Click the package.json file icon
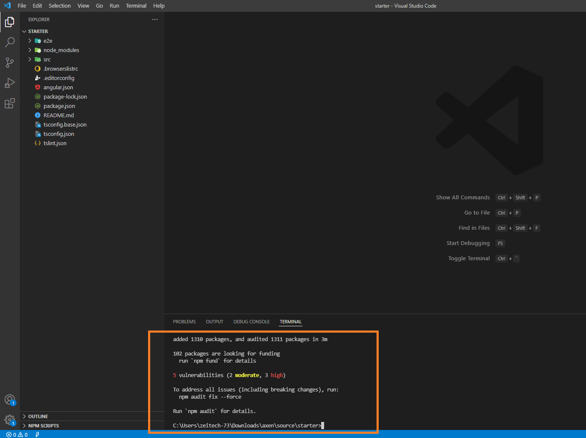 click(x=38, y=106)
